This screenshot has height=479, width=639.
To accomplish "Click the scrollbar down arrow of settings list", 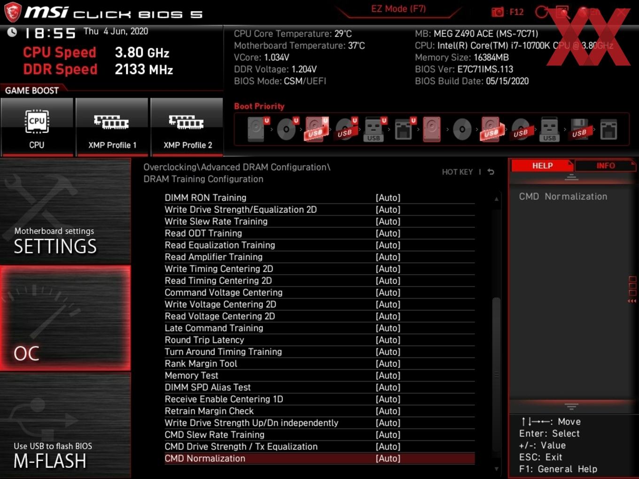I will (x=496, y=469).
